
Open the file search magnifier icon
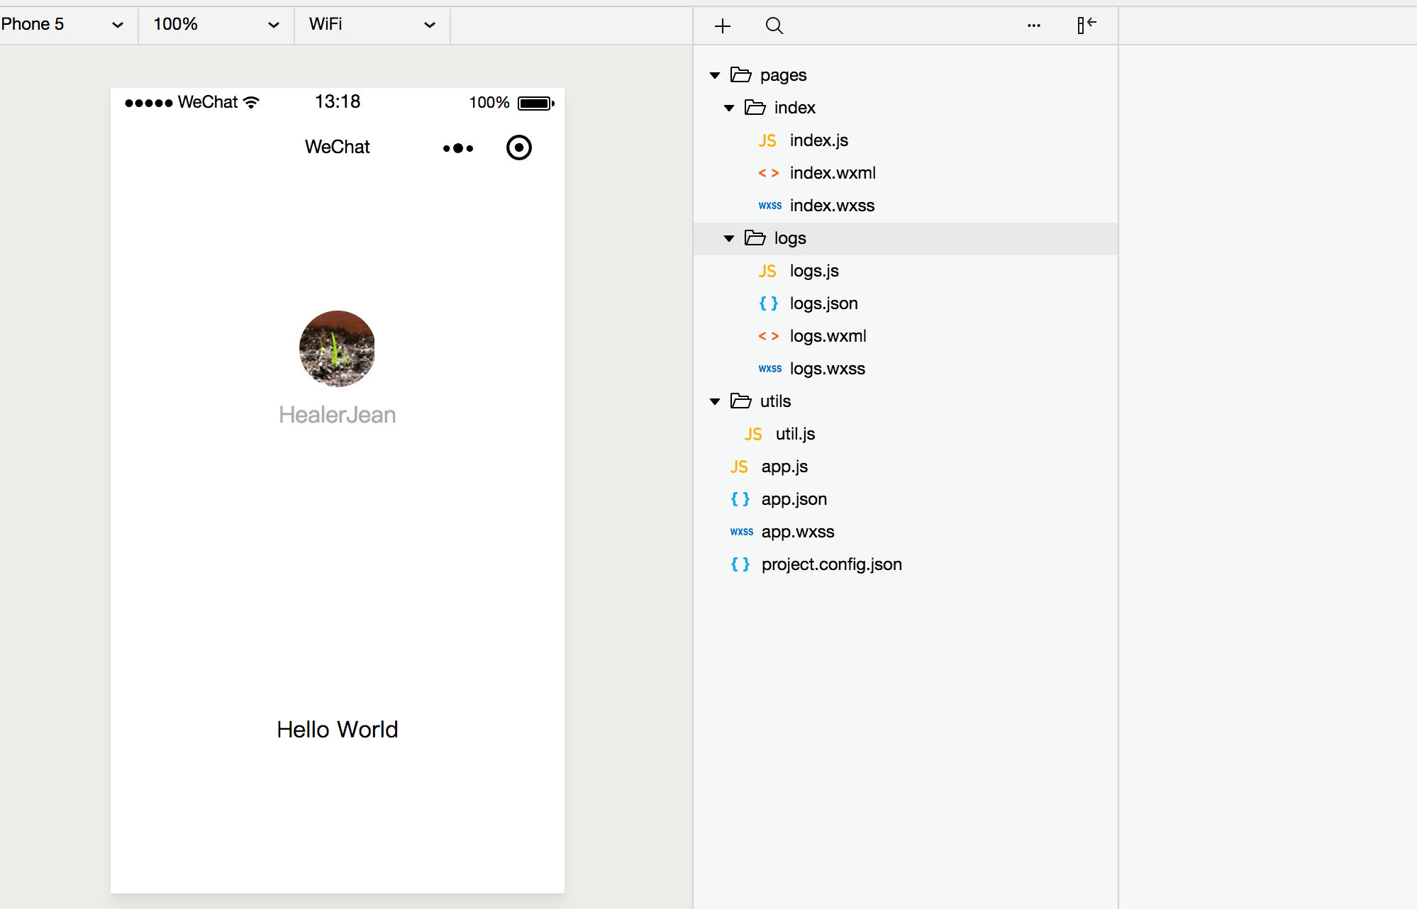774,26
